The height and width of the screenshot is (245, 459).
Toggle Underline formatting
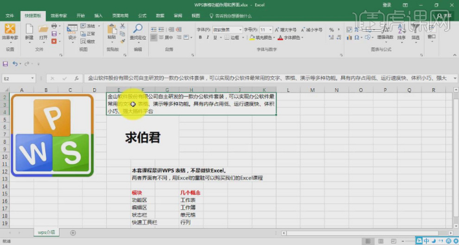point(215,38)
